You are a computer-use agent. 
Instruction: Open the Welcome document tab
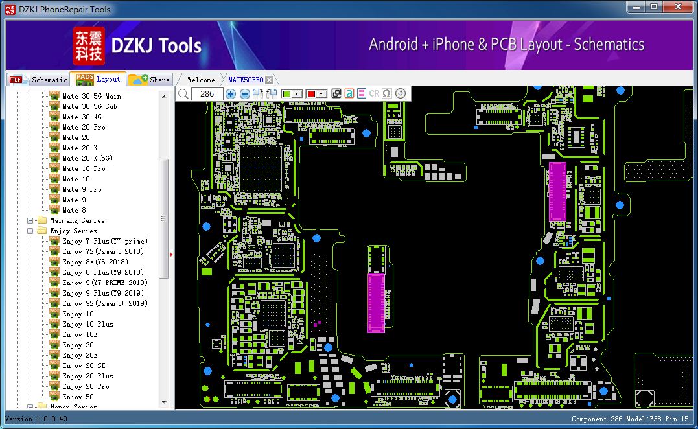(x=201, y=80)
